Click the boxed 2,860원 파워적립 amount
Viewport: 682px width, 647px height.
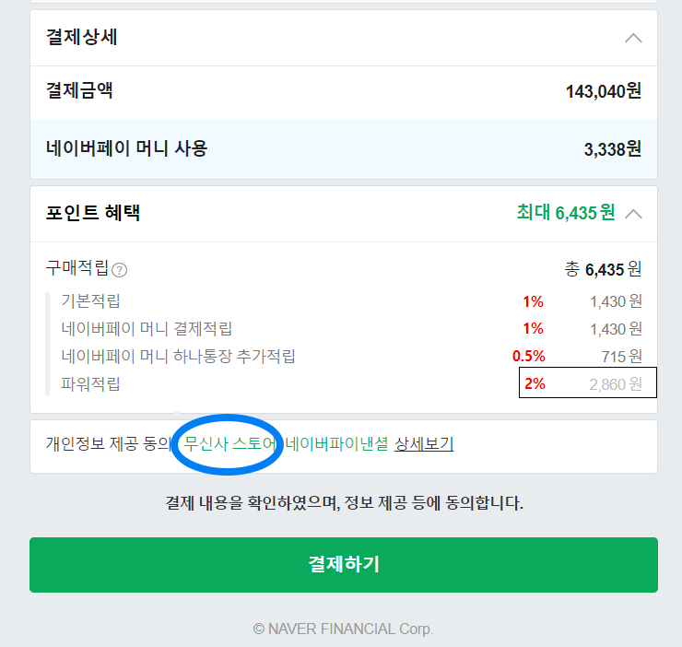click(x=615, y=384)
